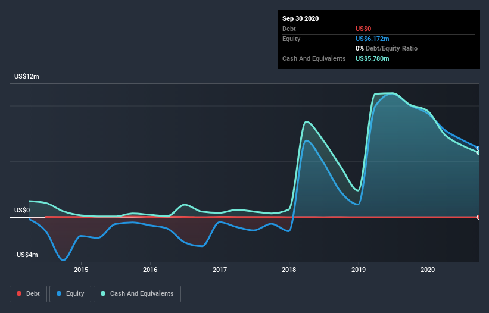
Task: Click the 2015 x-axis label
Action: click(81, 270)
